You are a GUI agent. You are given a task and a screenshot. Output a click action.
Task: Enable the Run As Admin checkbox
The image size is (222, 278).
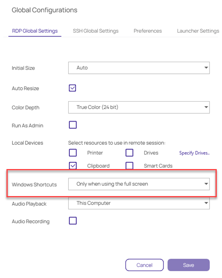pos(73,125)
